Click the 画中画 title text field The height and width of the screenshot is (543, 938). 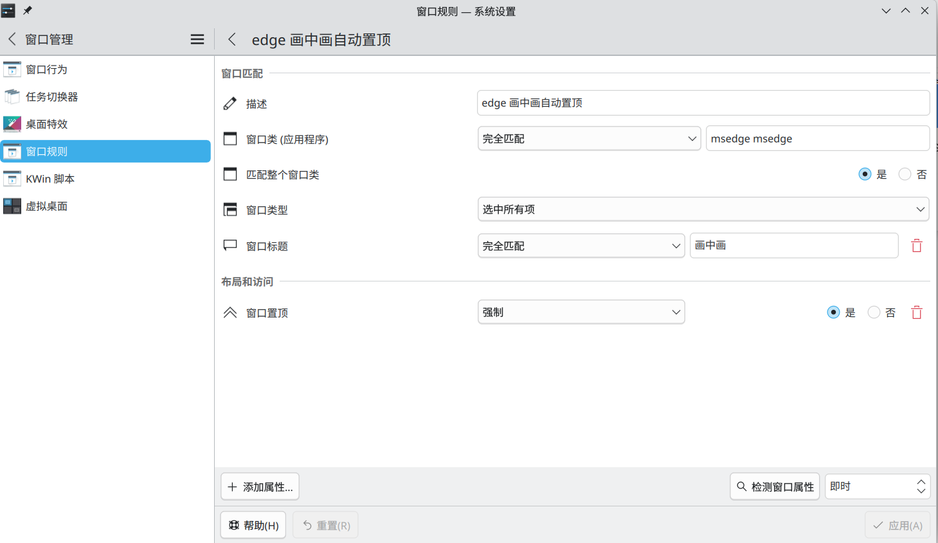click(794, 245)
